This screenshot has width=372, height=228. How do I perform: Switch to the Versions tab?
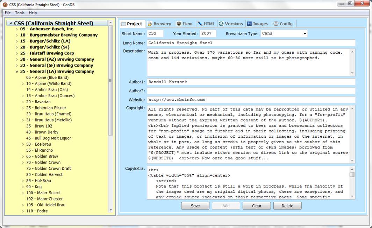click(231, 24)
